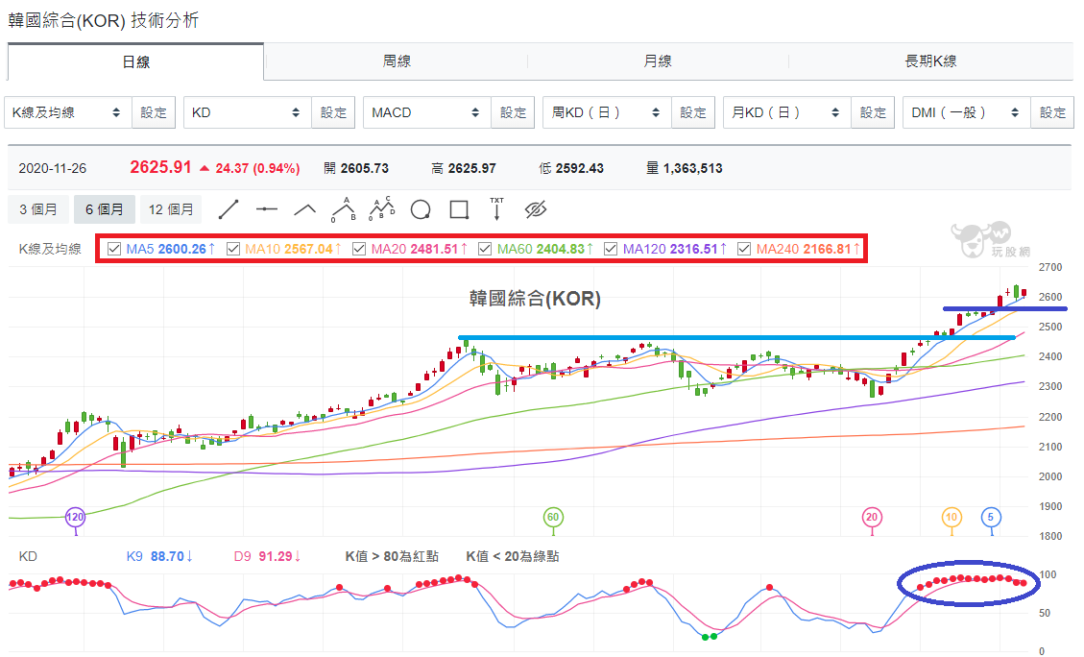Select the angle line drawing tool
This screenshot has height=657, width=1084.
pos(305,209)
